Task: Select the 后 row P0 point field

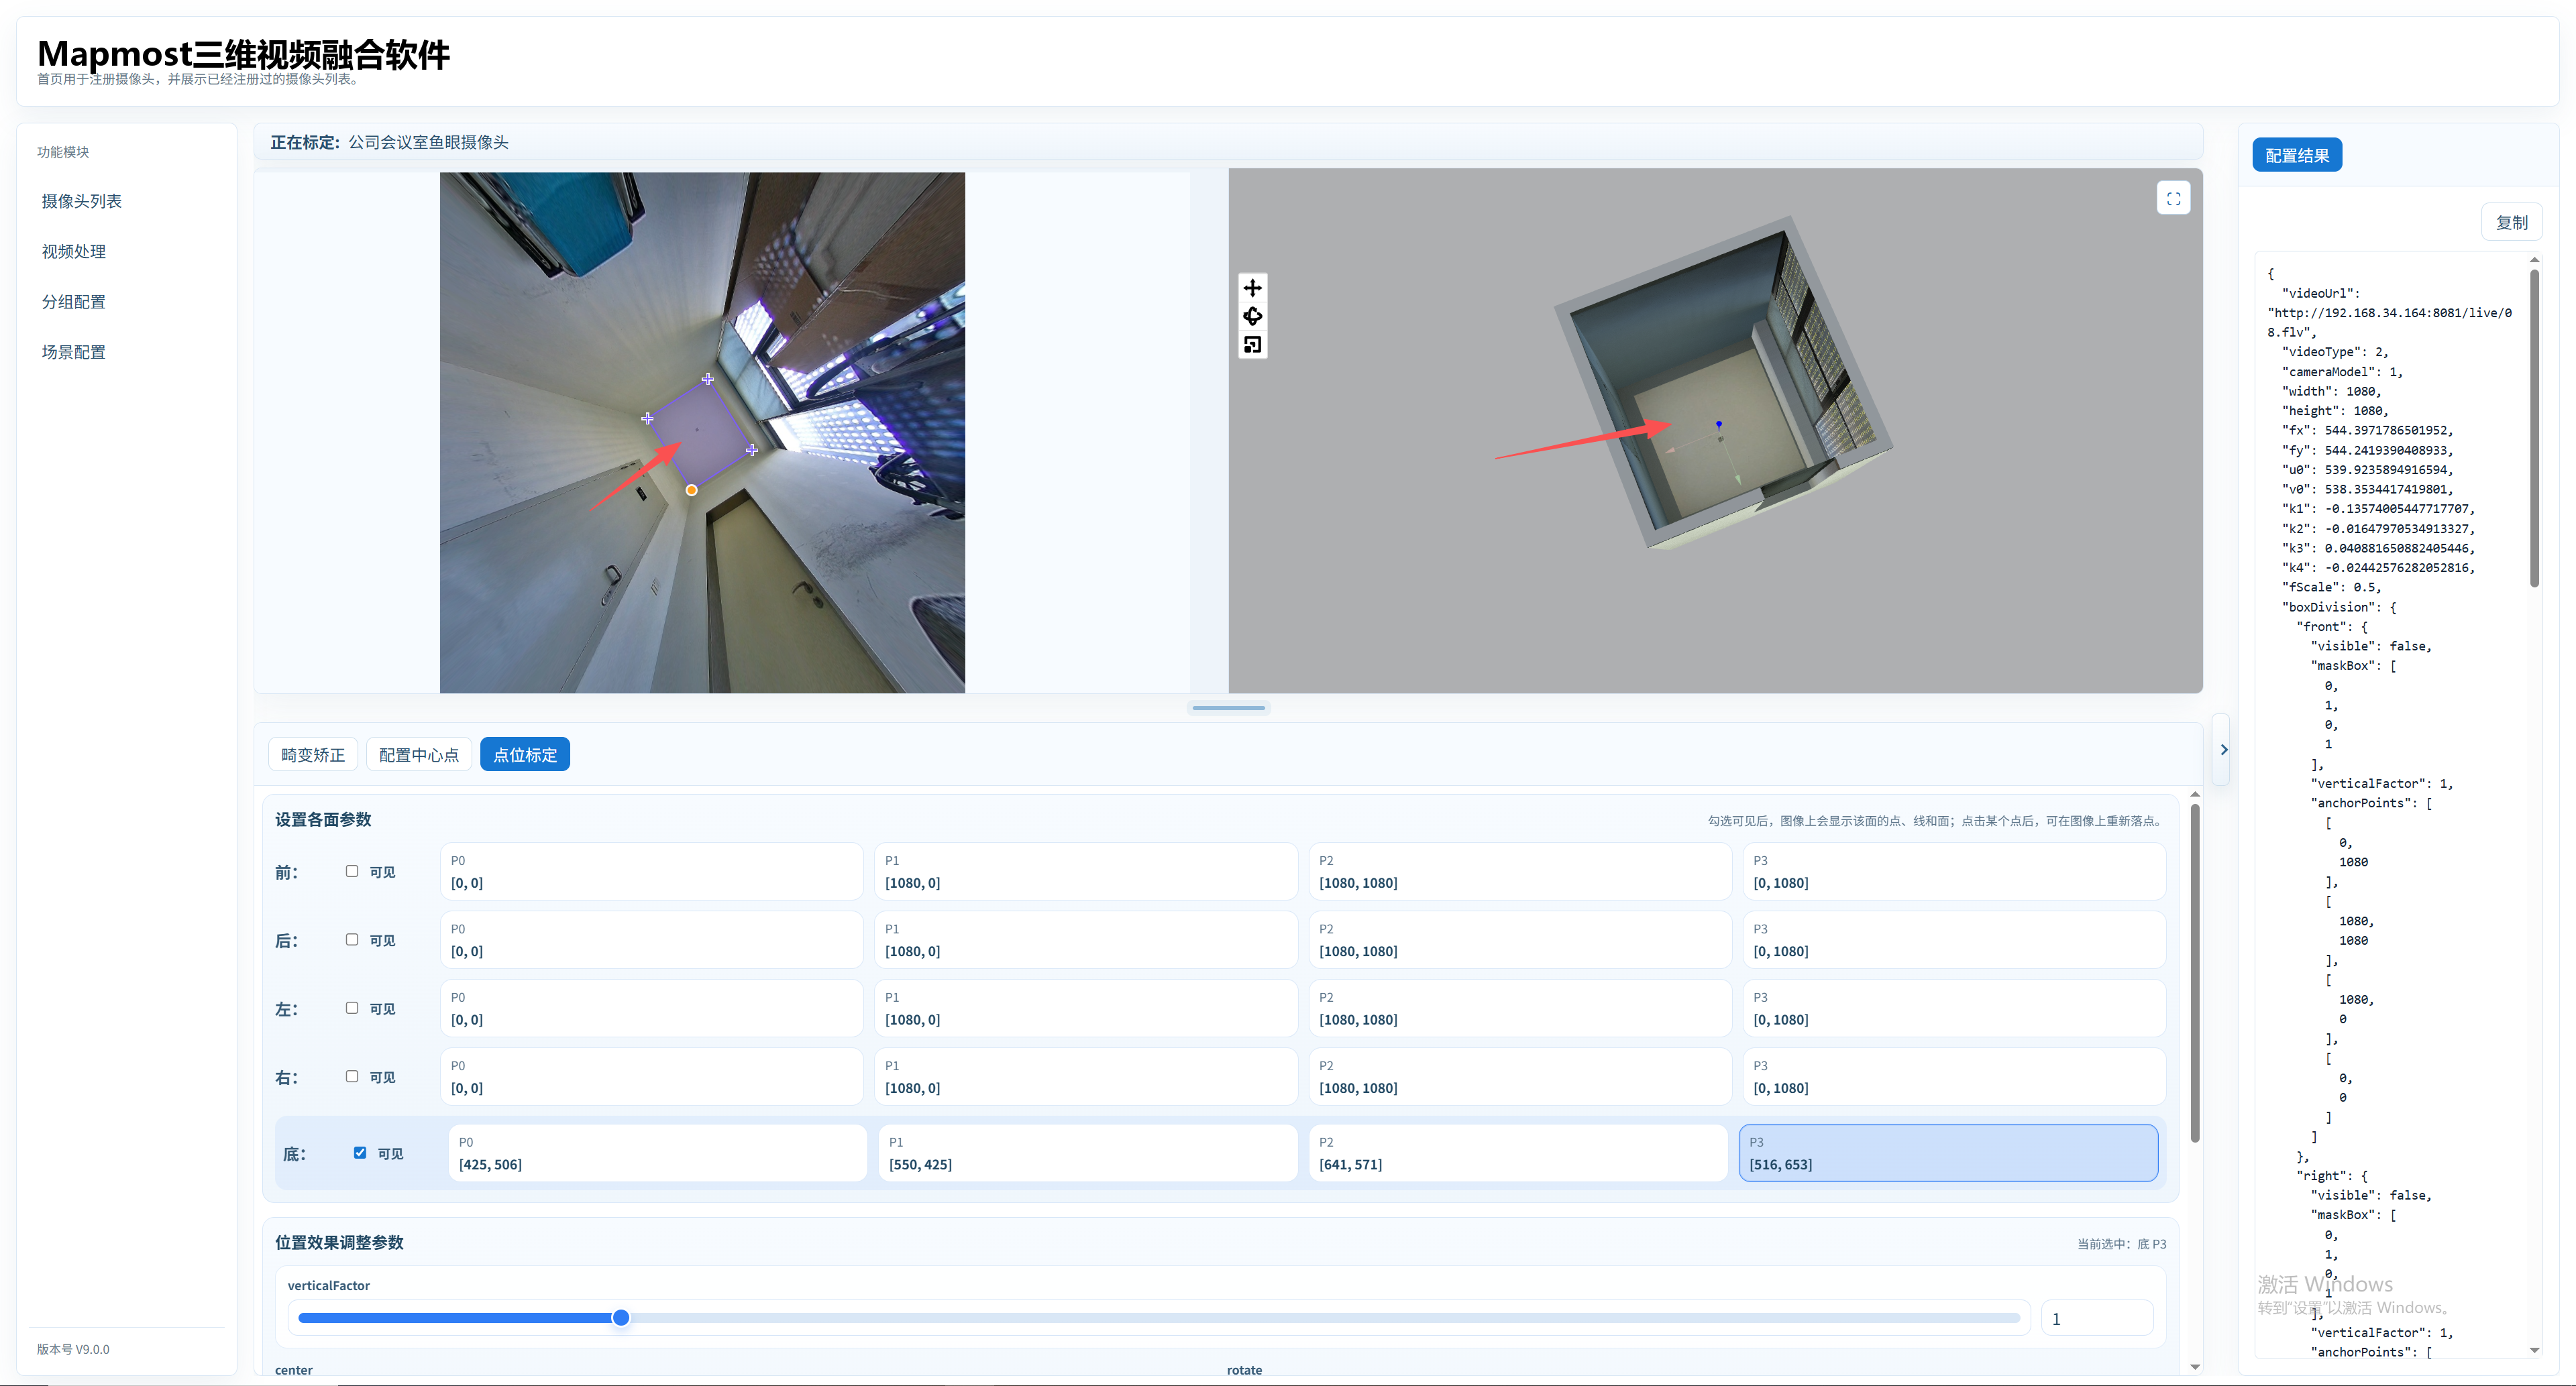Action: coord(651,939)
